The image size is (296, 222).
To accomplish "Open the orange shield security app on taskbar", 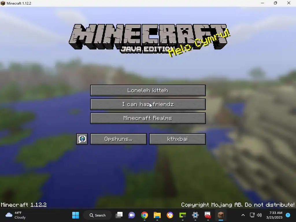I will pyautogui.click(x=170, y=215).
